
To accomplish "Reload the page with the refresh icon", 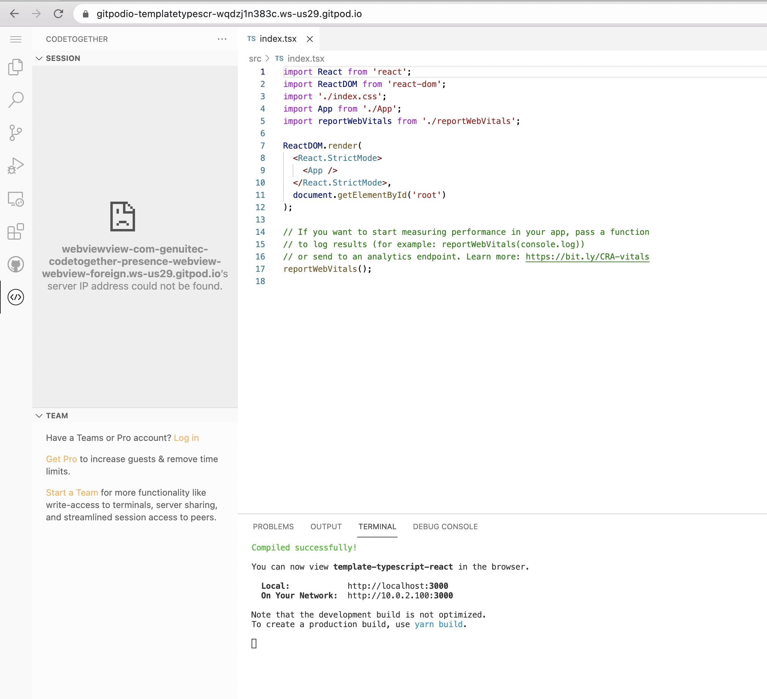I will [59, 14].
